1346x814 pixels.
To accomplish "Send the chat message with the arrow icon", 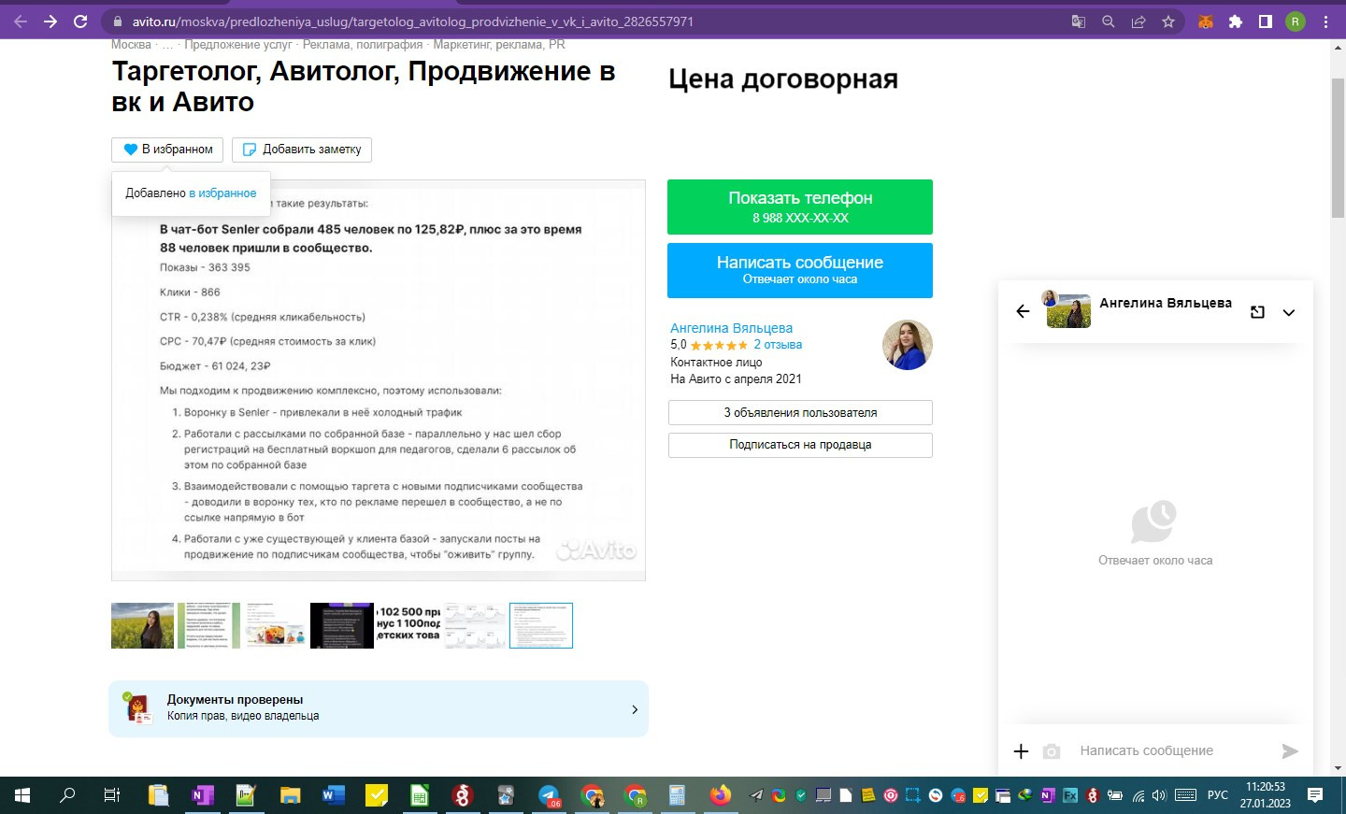I will pos(1290,751).
